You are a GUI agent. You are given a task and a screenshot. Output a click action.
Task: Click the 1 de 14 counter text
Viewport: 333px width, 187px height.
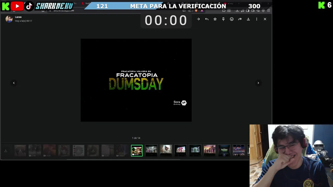(136, 138)
